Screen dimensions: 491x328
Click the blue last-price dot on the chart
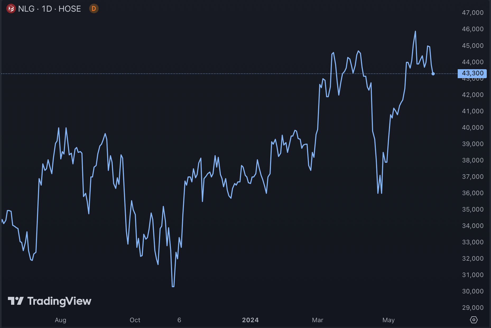433,74
